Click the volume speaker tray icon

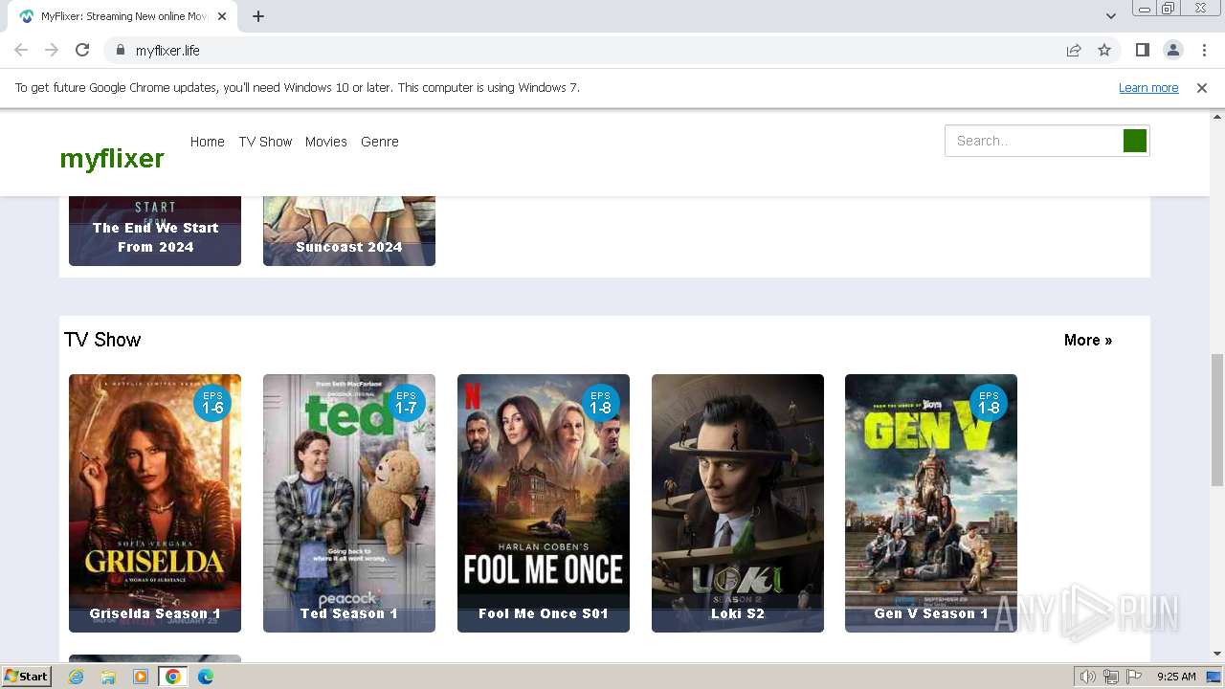coord(1087,677)
